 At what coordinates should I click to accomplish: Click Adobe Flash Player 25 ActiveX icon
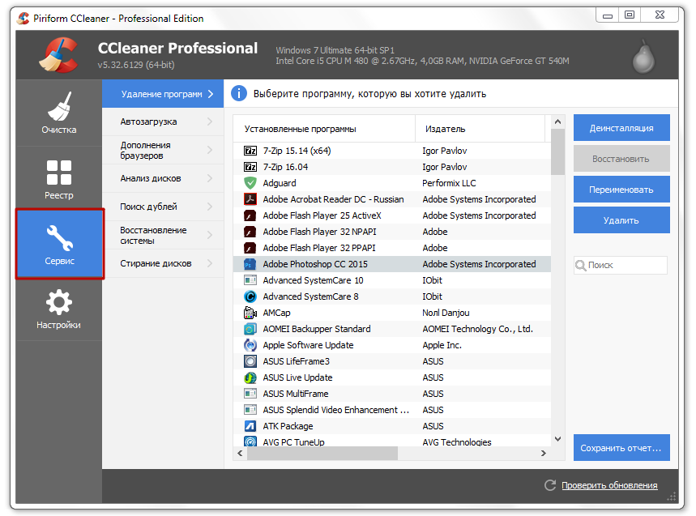click(x=250, y=215)
